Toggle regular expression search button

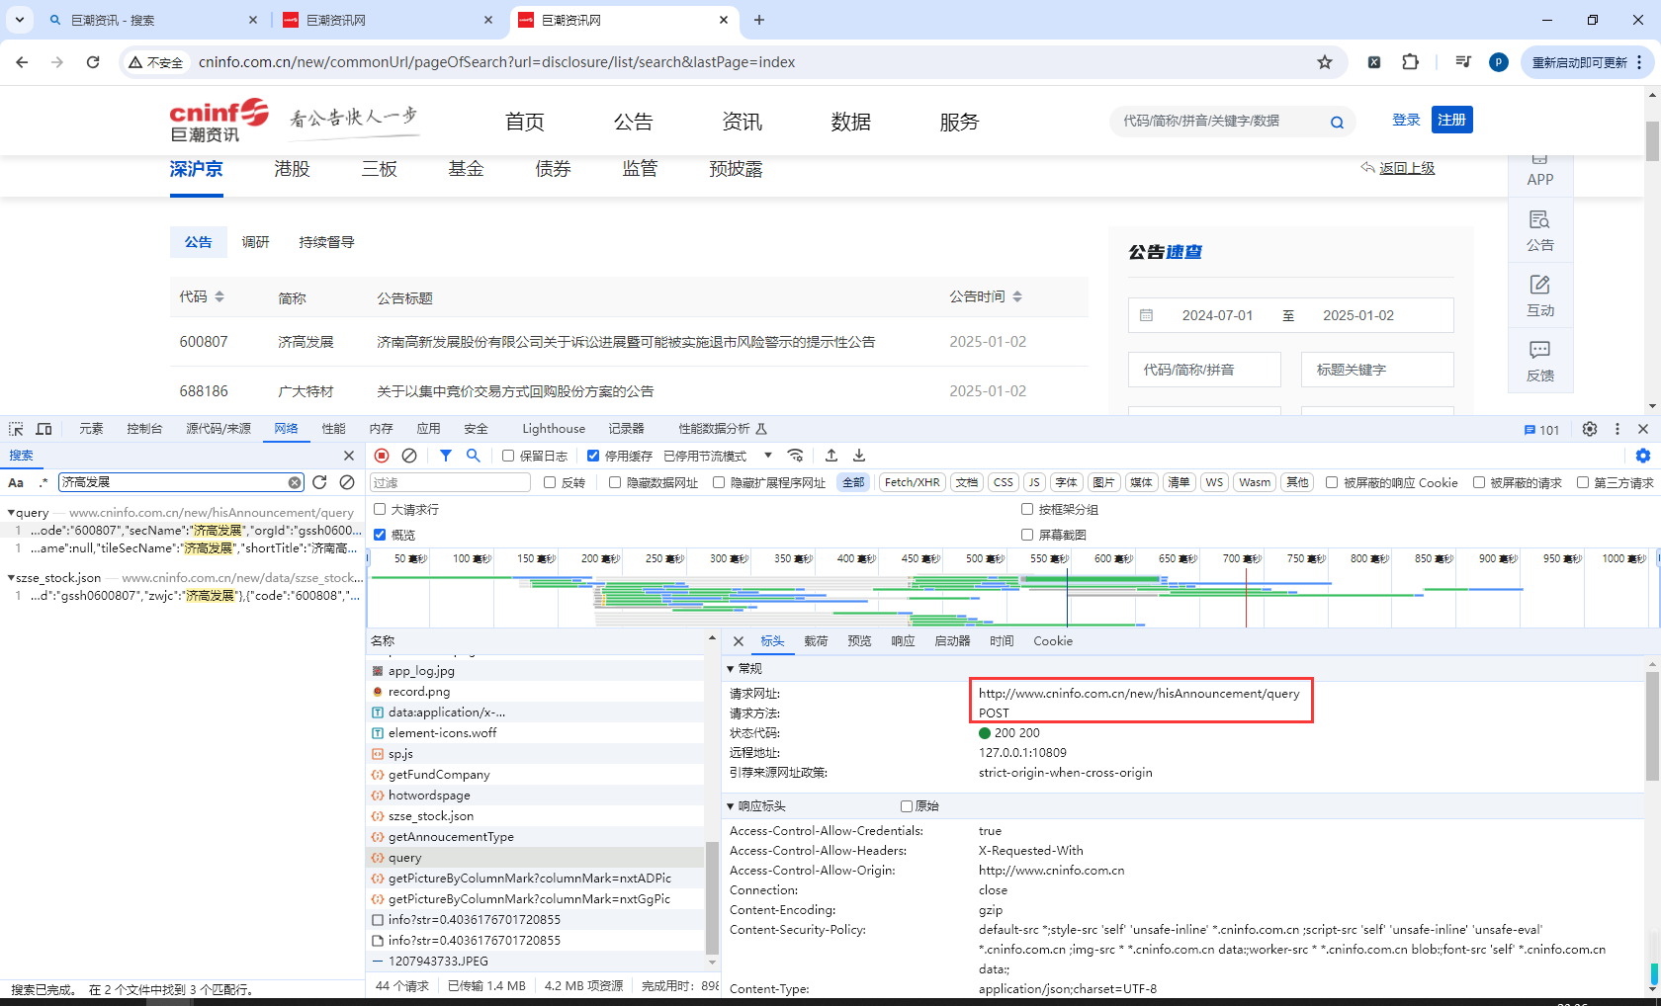coord(43,482)
